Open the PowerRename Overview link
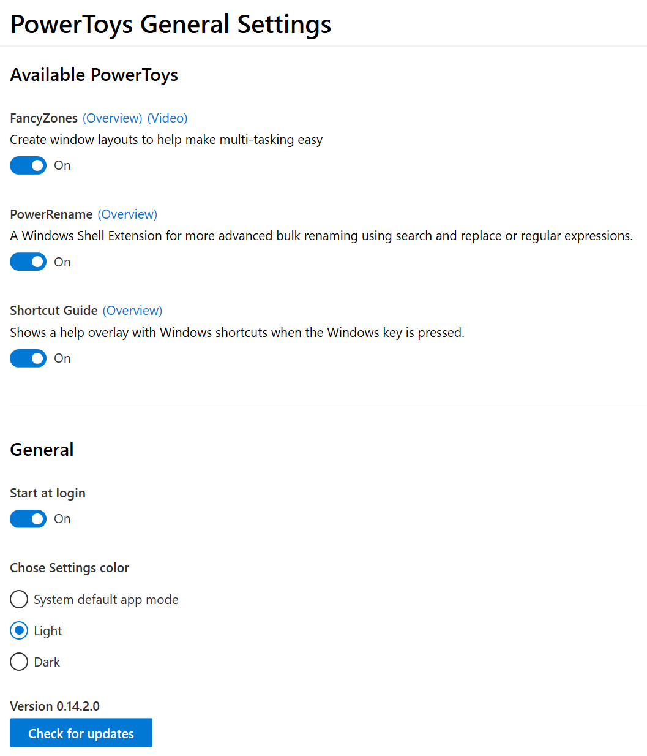The image size is (647, 756). pyautogui.click(x=127, y=214)
